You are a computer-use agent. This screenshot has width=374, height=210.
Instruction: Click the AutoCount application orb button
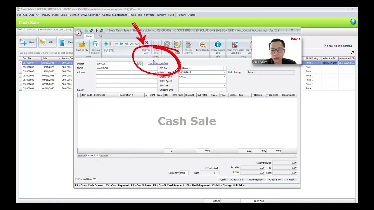pos(78,33)
